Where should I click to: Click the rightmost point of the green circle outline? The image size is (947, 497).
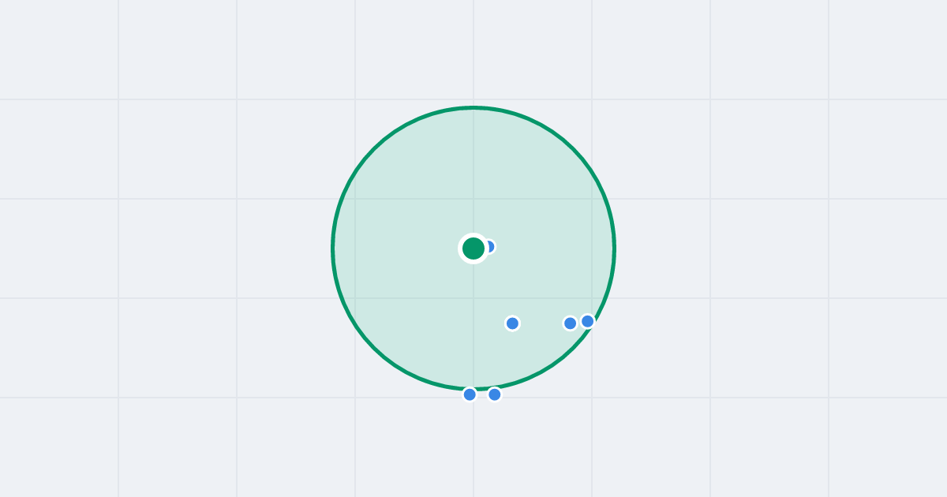[615, 248]
